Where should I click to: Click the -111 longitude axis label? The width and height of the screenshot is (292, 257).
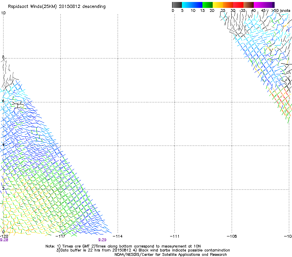click(x=175, y=236)
